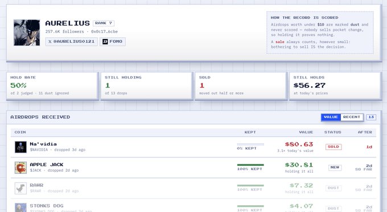Click the $7.32 value for RAWR
Image resolution: width=387 pixels, height=212 pixels.
[302, 185]
